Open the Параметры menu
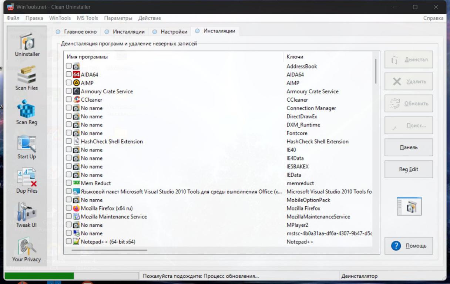450x284 pixels. 118,18
